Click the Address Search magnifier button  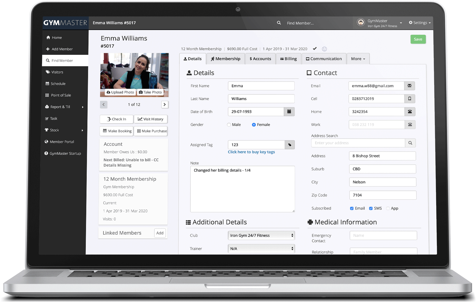410,143
